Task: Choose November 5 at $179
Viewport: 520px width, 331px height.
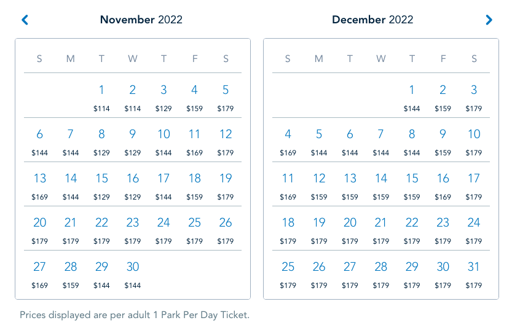Action: pyautogui.click(x=226, y=96)
